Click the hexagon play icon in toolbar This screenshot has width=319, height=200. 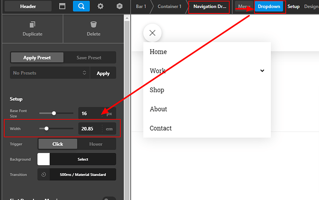click(119, 6)
